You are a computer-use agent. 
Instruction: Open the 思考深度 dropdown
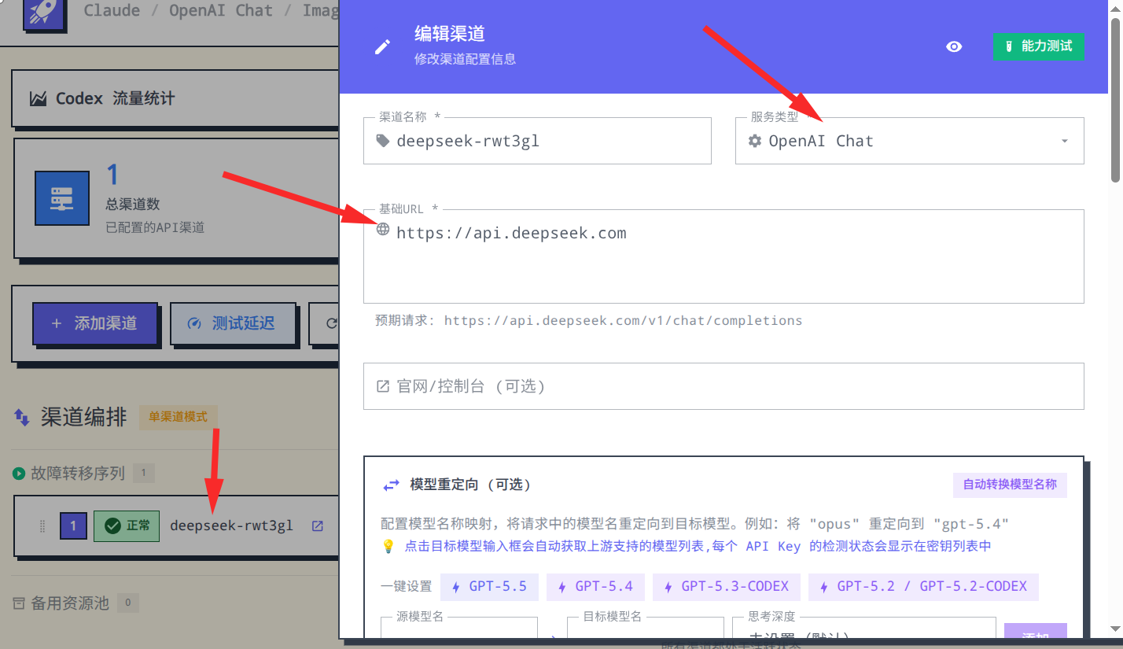(x=865, y=629)
